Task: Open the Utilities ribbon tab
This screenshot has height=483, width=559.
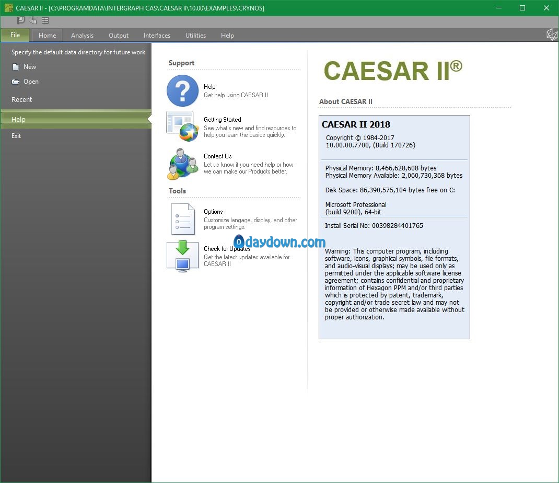Action: [196, 36]
